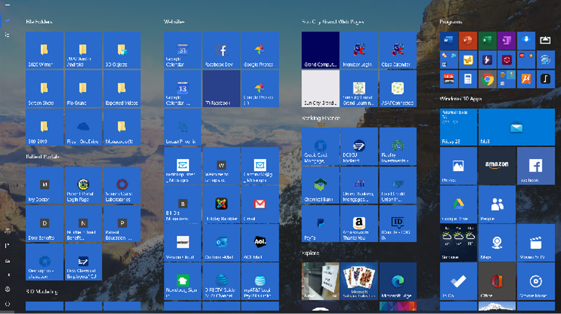Open the Facebook Dev tile in Websites

(221, 50)
